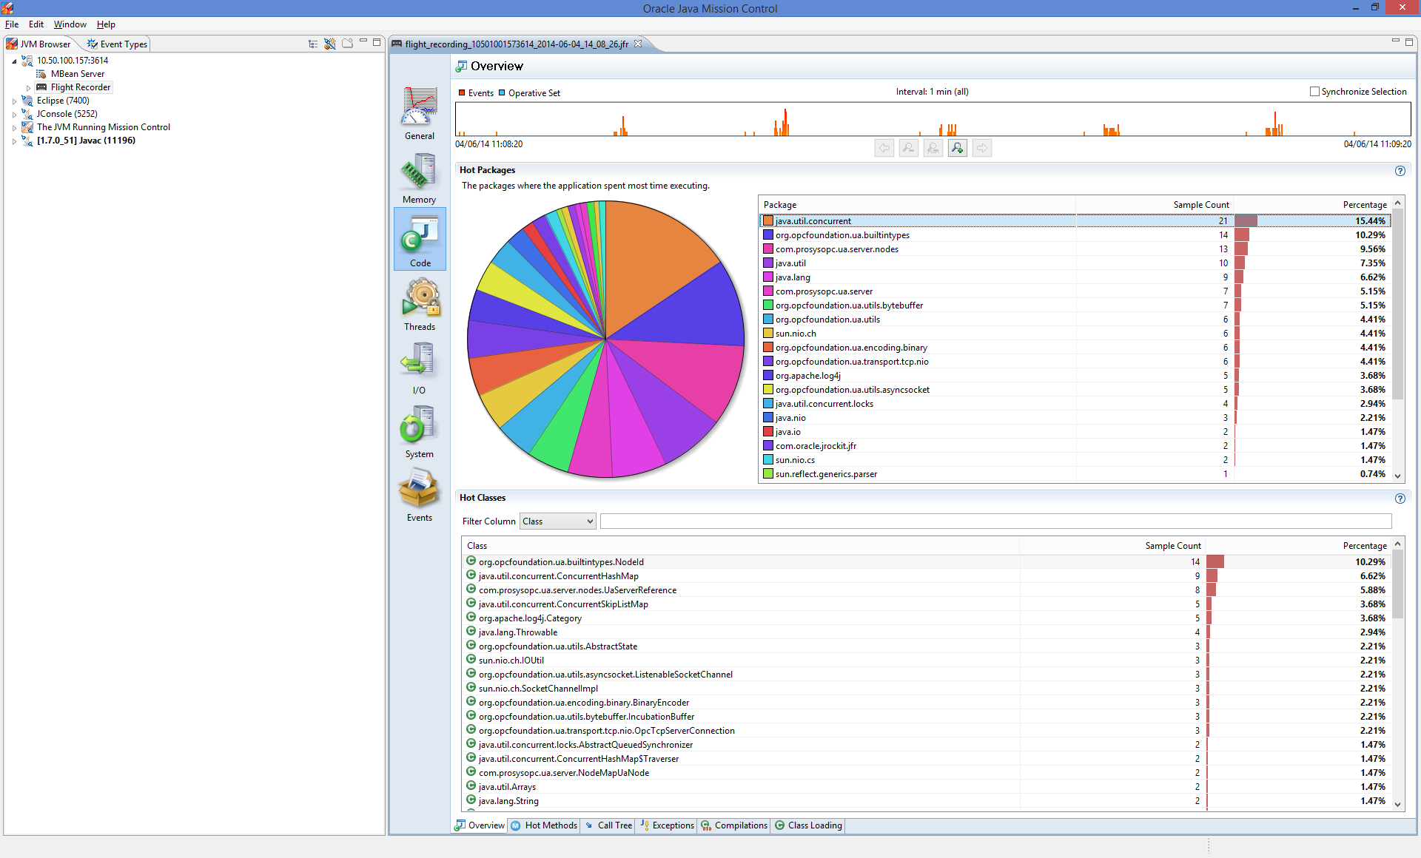
Task: Sort Hot Packages by Package column header
Action: [917, 205]
